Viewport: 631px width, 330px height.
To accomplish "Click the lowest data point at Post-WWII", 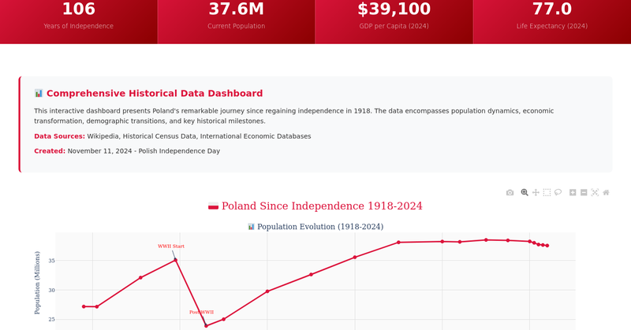I will click(x=206, y=326).
